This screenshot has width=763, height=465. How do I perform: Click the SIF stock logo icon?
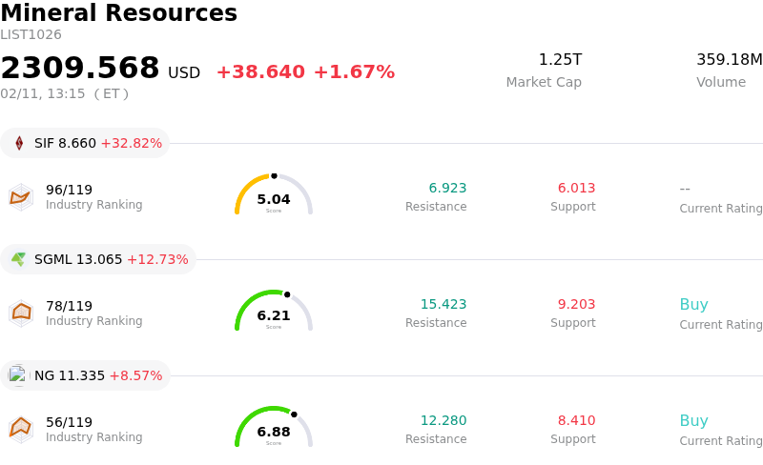(x=19, y=143)
